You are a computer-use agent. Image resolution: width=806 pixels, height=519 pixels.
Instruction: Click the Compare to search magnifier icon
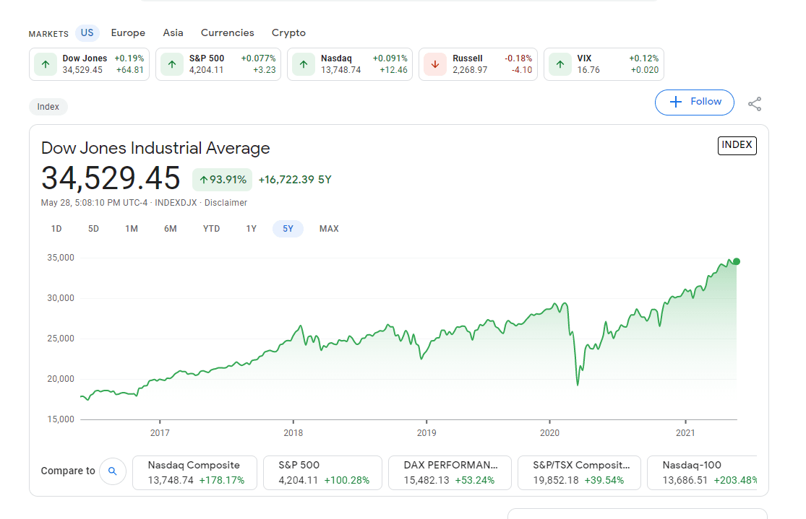pos(113,471)
